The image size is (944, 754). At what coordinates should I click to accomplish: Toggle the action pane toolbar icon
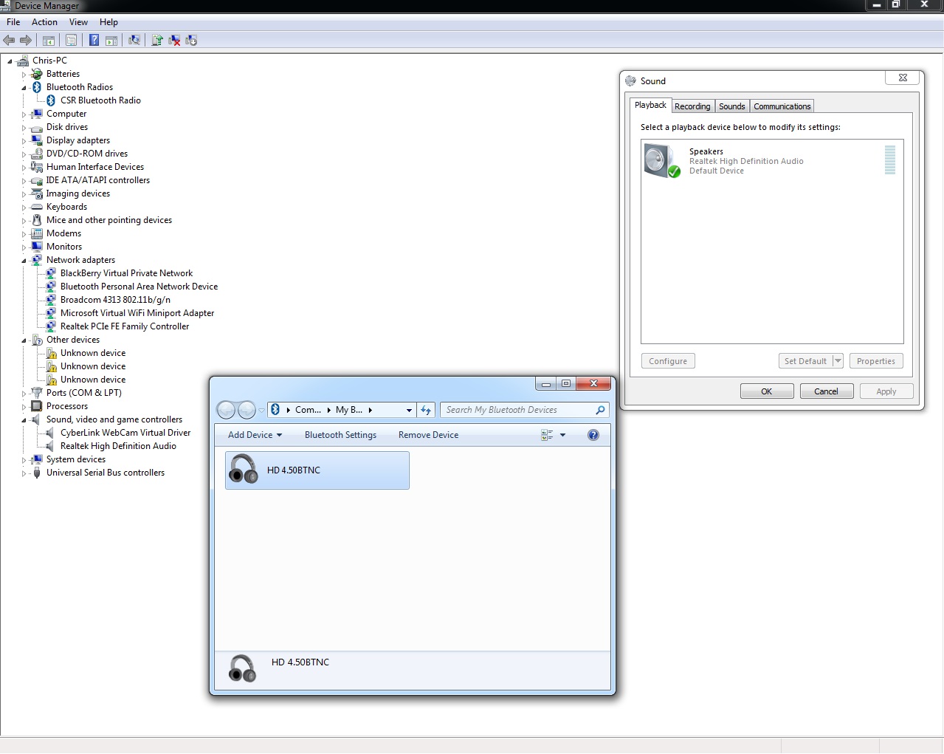(x=111, y=41)
